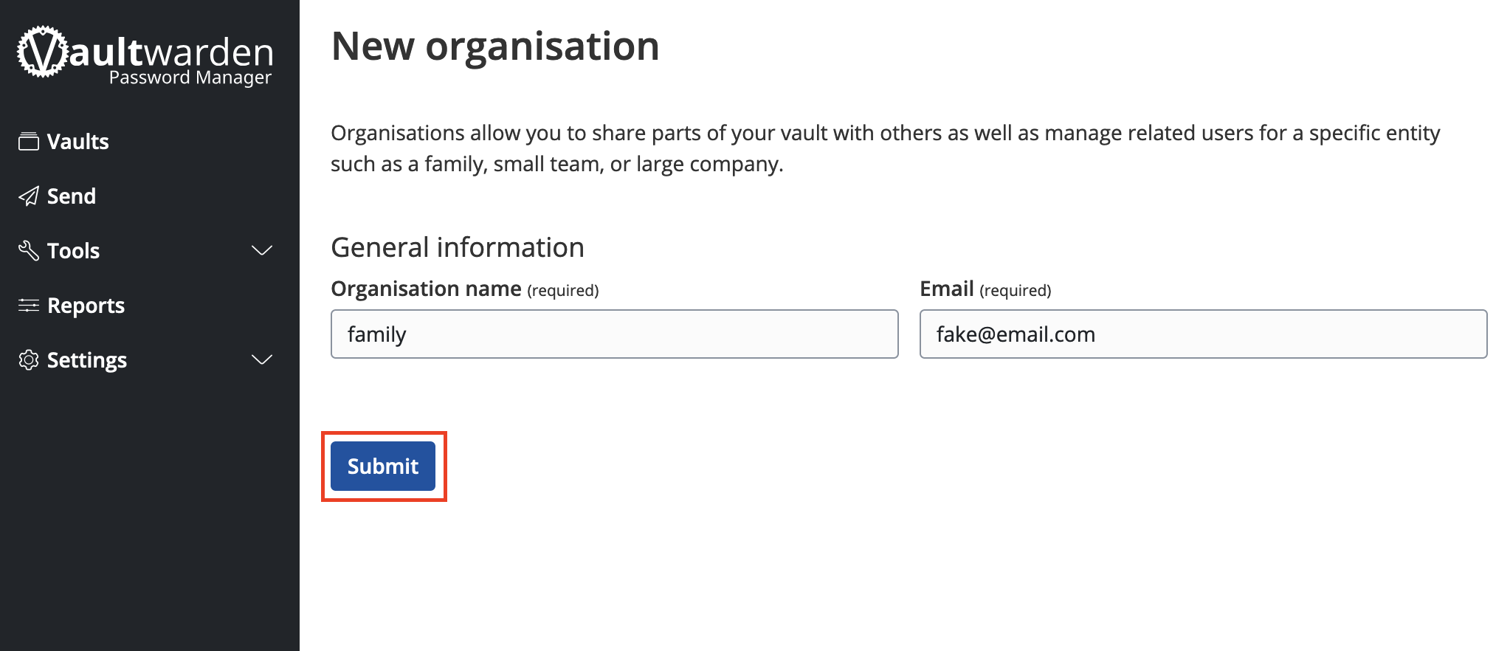Click the Vaultwarden gear logo icon

pyautogui.click(x=42, y=52)
